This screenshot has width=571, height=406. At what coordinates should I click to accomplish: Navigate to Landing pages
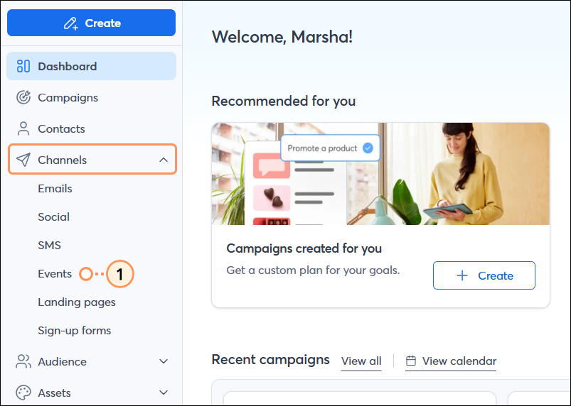pos(76,302)
